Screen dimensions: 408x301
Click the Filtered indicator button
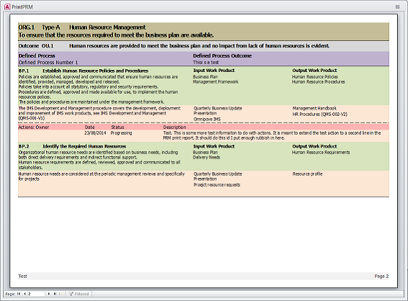click(x=79, y=294)
